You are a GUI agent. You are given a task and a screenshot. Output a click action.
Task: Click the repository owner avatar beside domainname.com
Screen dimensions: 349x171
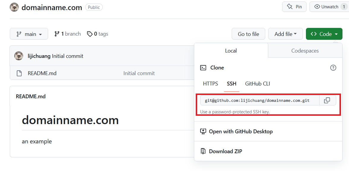pyautogui.click(x=14, y=7)
